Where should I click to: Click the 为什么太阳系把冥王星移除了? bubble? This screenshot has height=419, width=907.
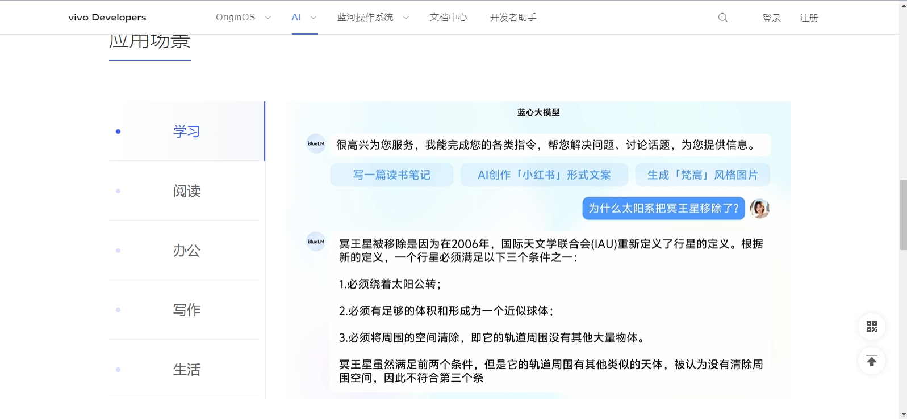click(x=663, y=209)
